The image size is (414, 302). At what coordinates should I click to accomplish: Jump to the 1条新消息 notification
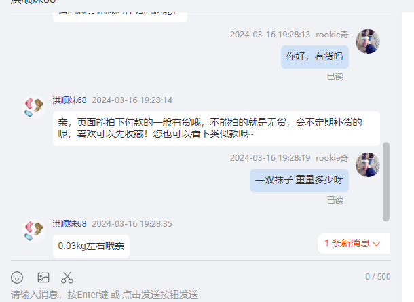click(354, 244)
